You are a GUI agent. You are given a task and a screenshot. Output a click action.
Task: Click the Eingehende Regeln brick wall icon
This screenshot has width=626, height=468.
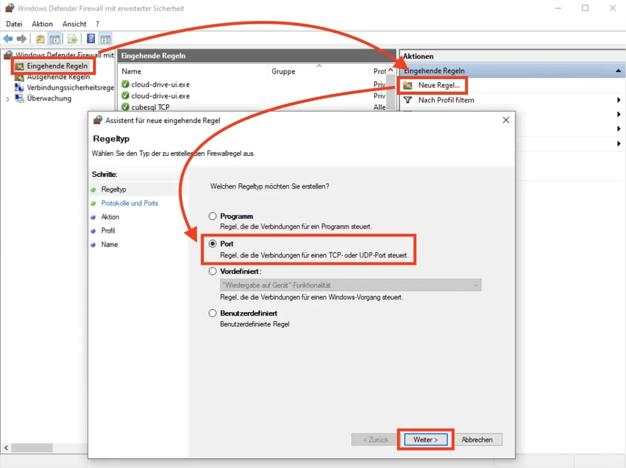click(x=19, y=66)
